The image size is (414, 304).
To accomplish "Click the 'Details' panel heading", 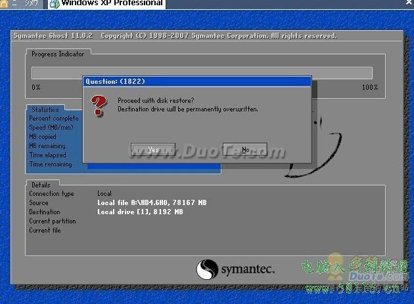I will click(41, 185).
